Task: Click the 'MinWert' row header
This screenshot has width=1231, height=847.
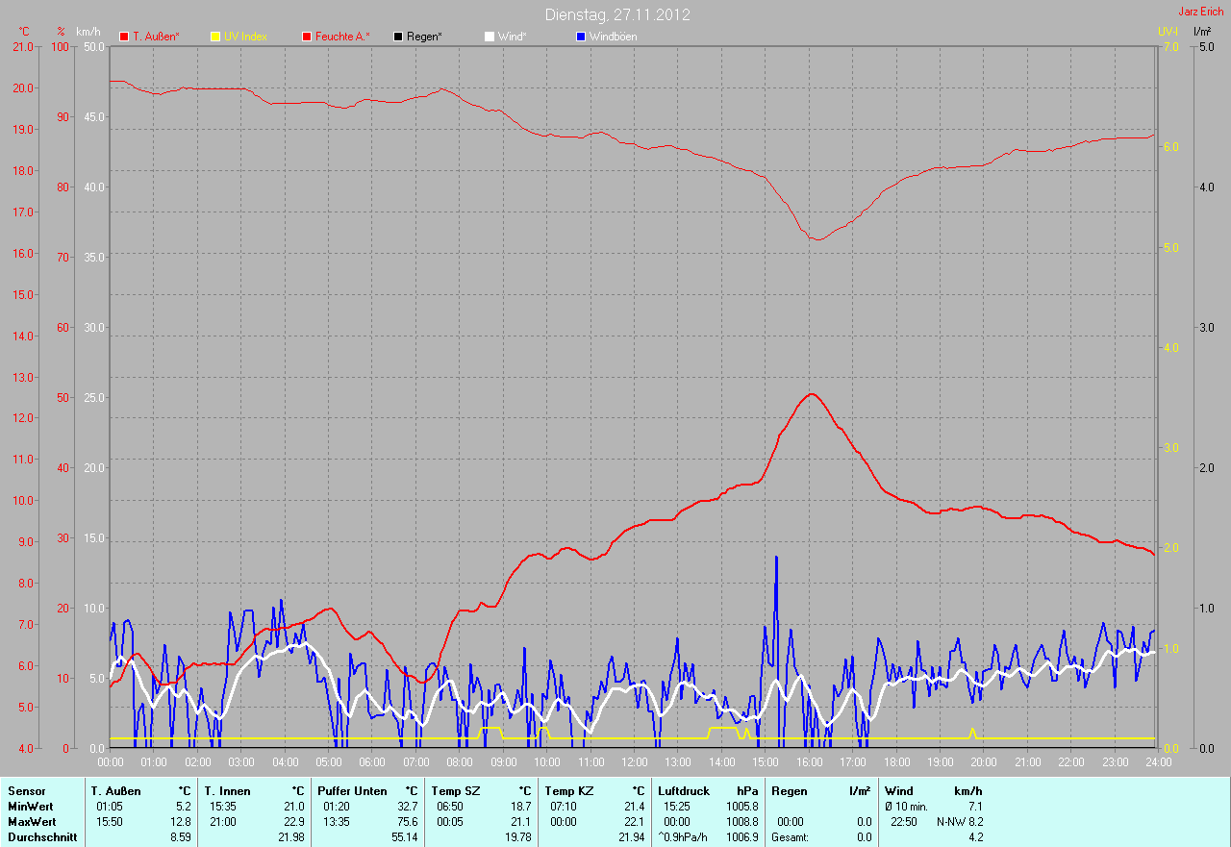Action: [x=32, y=806]
